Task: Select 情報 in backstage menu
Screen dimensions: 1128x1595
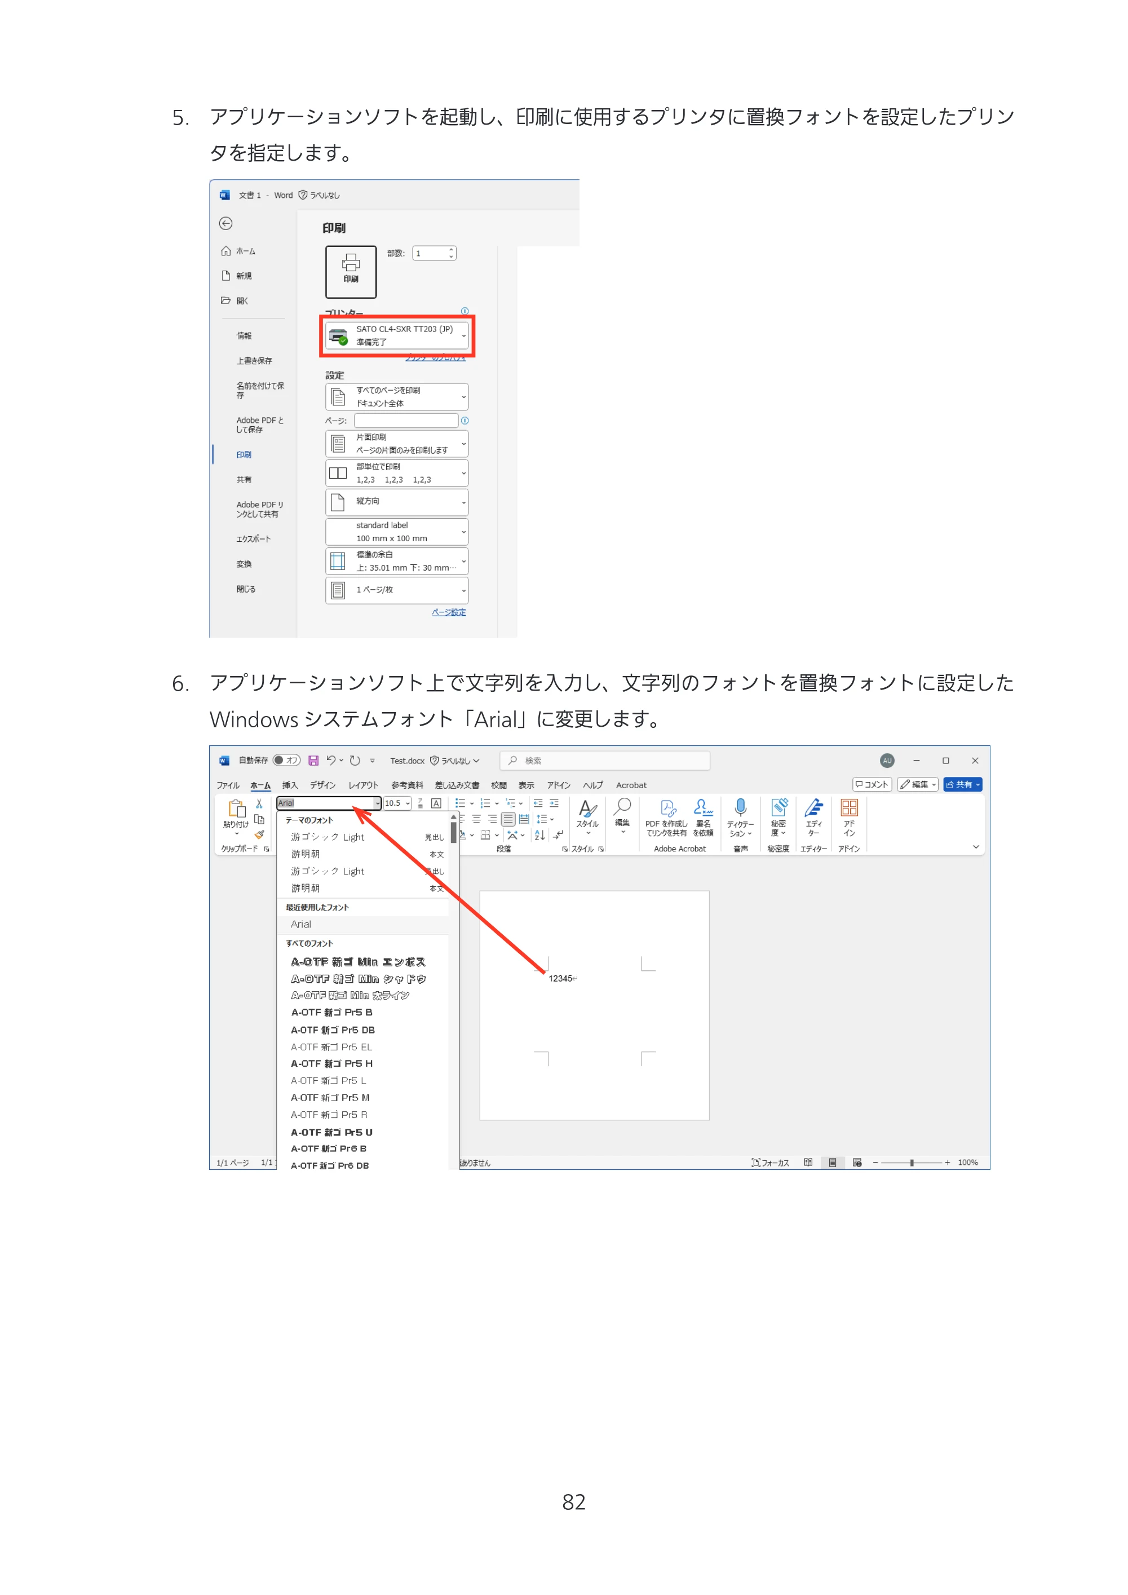Action: pyautogui.click(x=244, y=335)
